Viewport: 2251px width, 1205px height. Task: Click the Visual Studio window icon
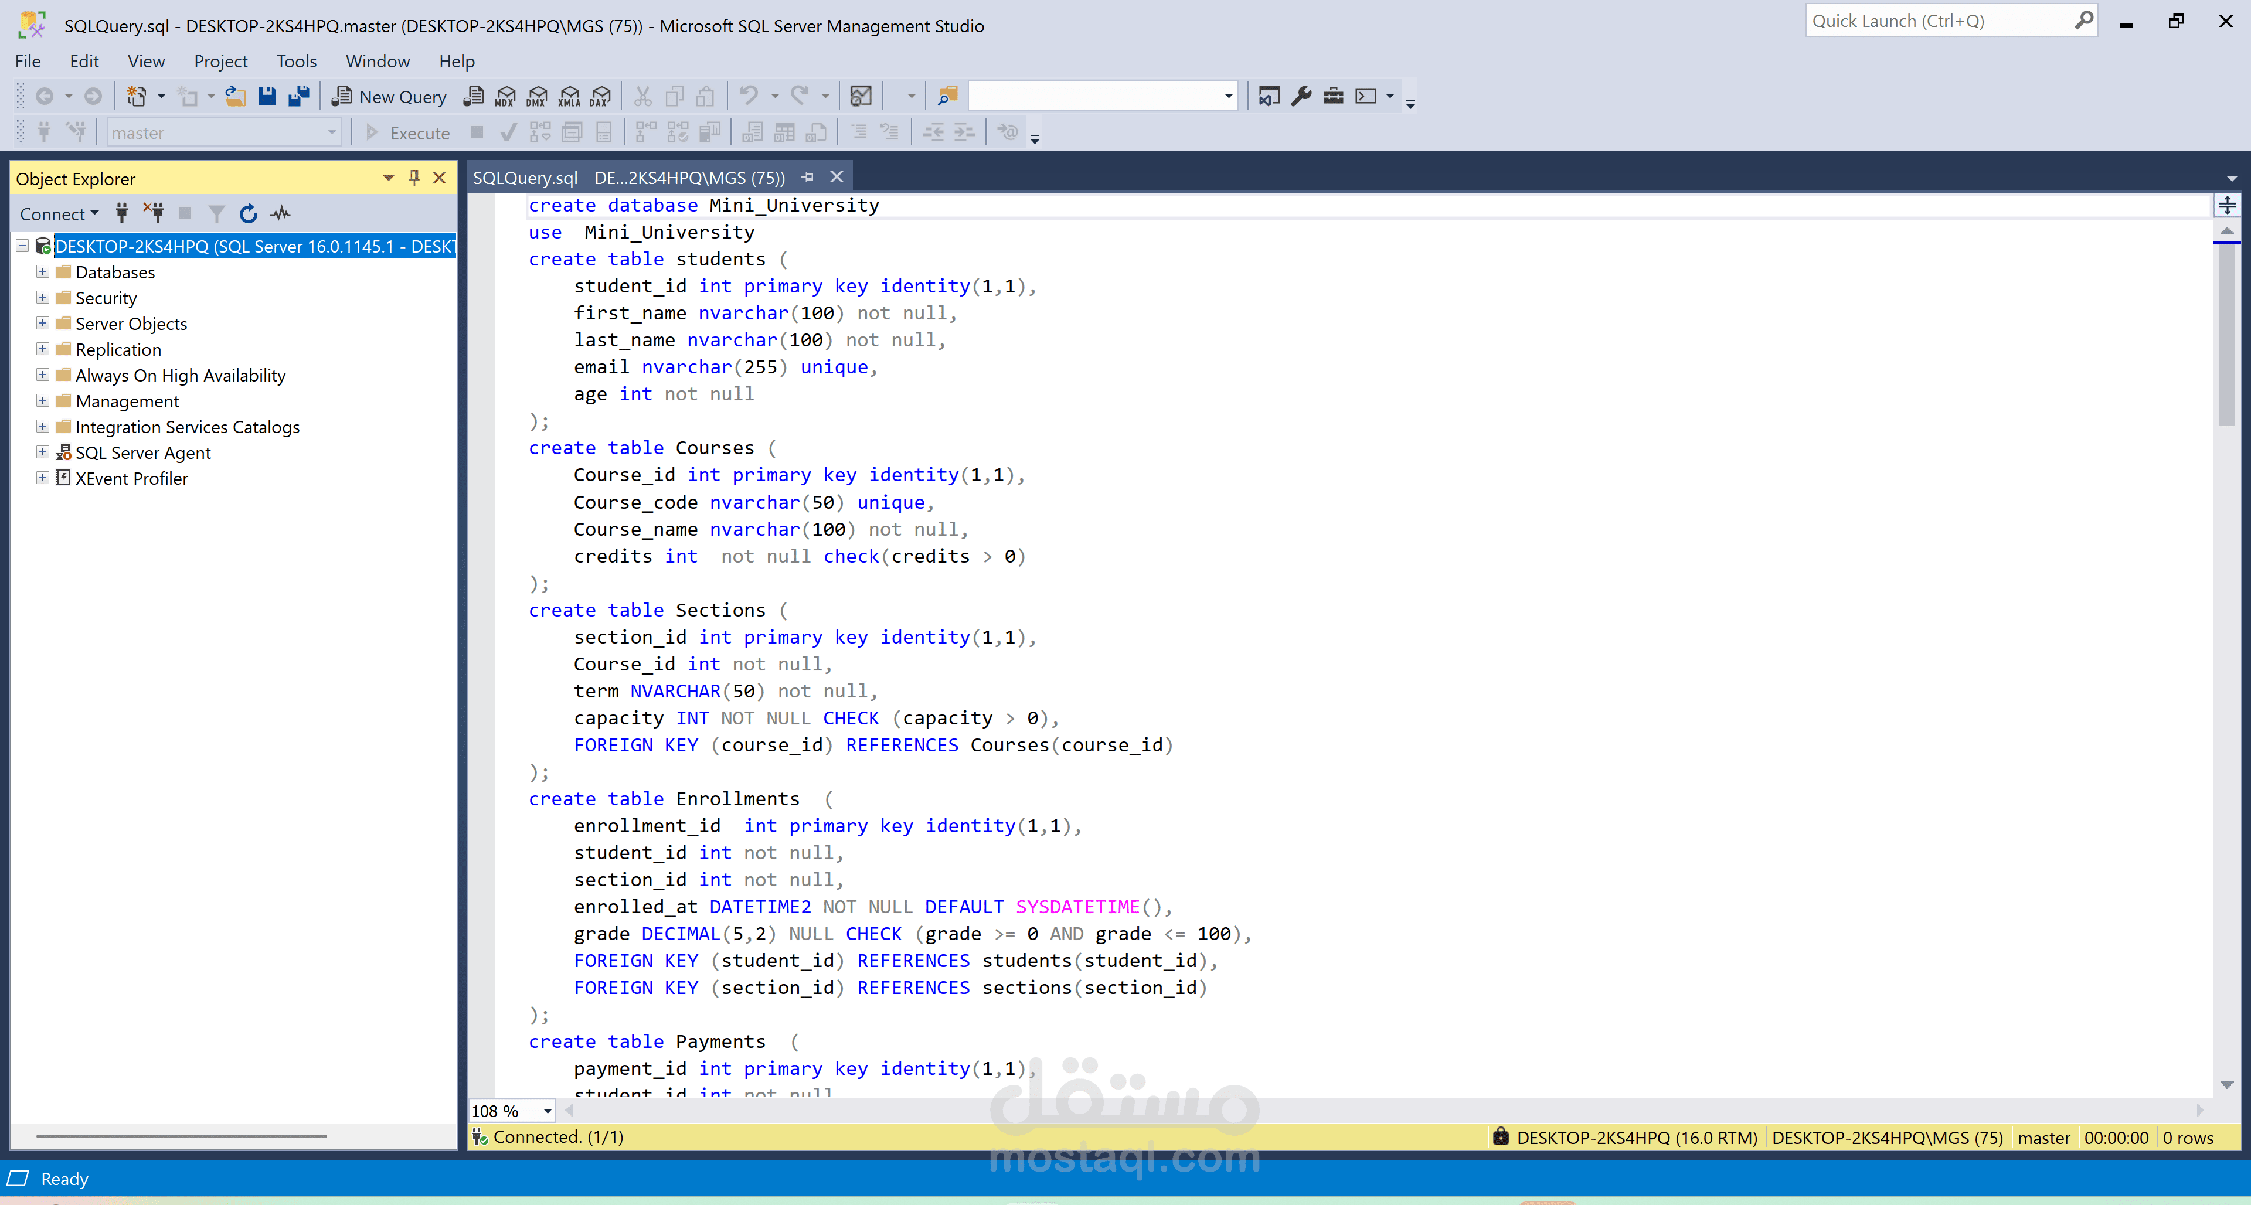point(1269,96)
